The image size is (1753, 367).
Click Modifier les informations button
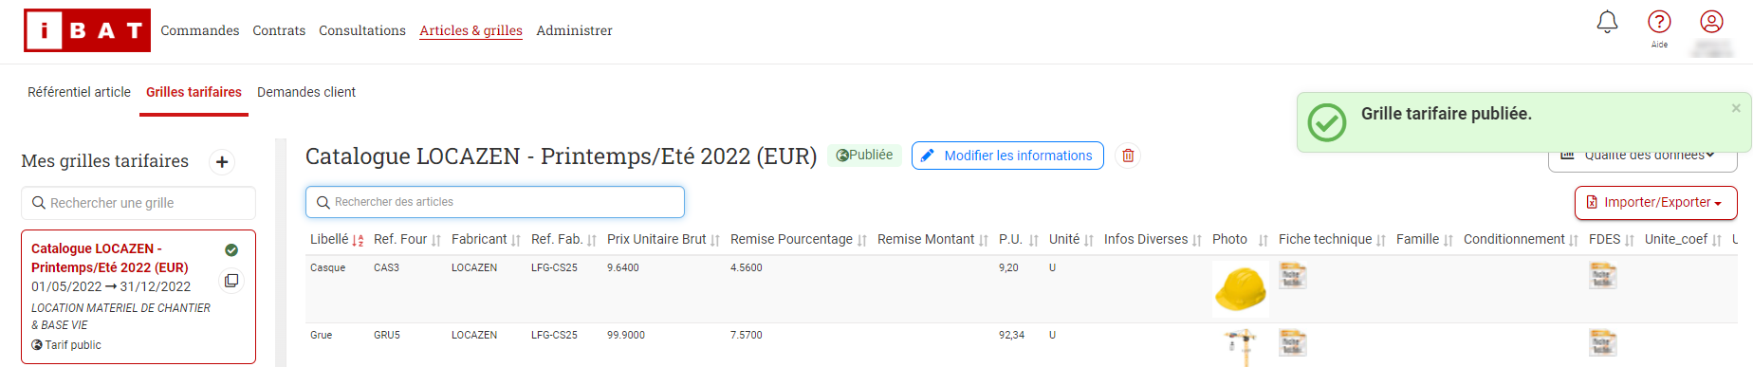coord(1007,156)
